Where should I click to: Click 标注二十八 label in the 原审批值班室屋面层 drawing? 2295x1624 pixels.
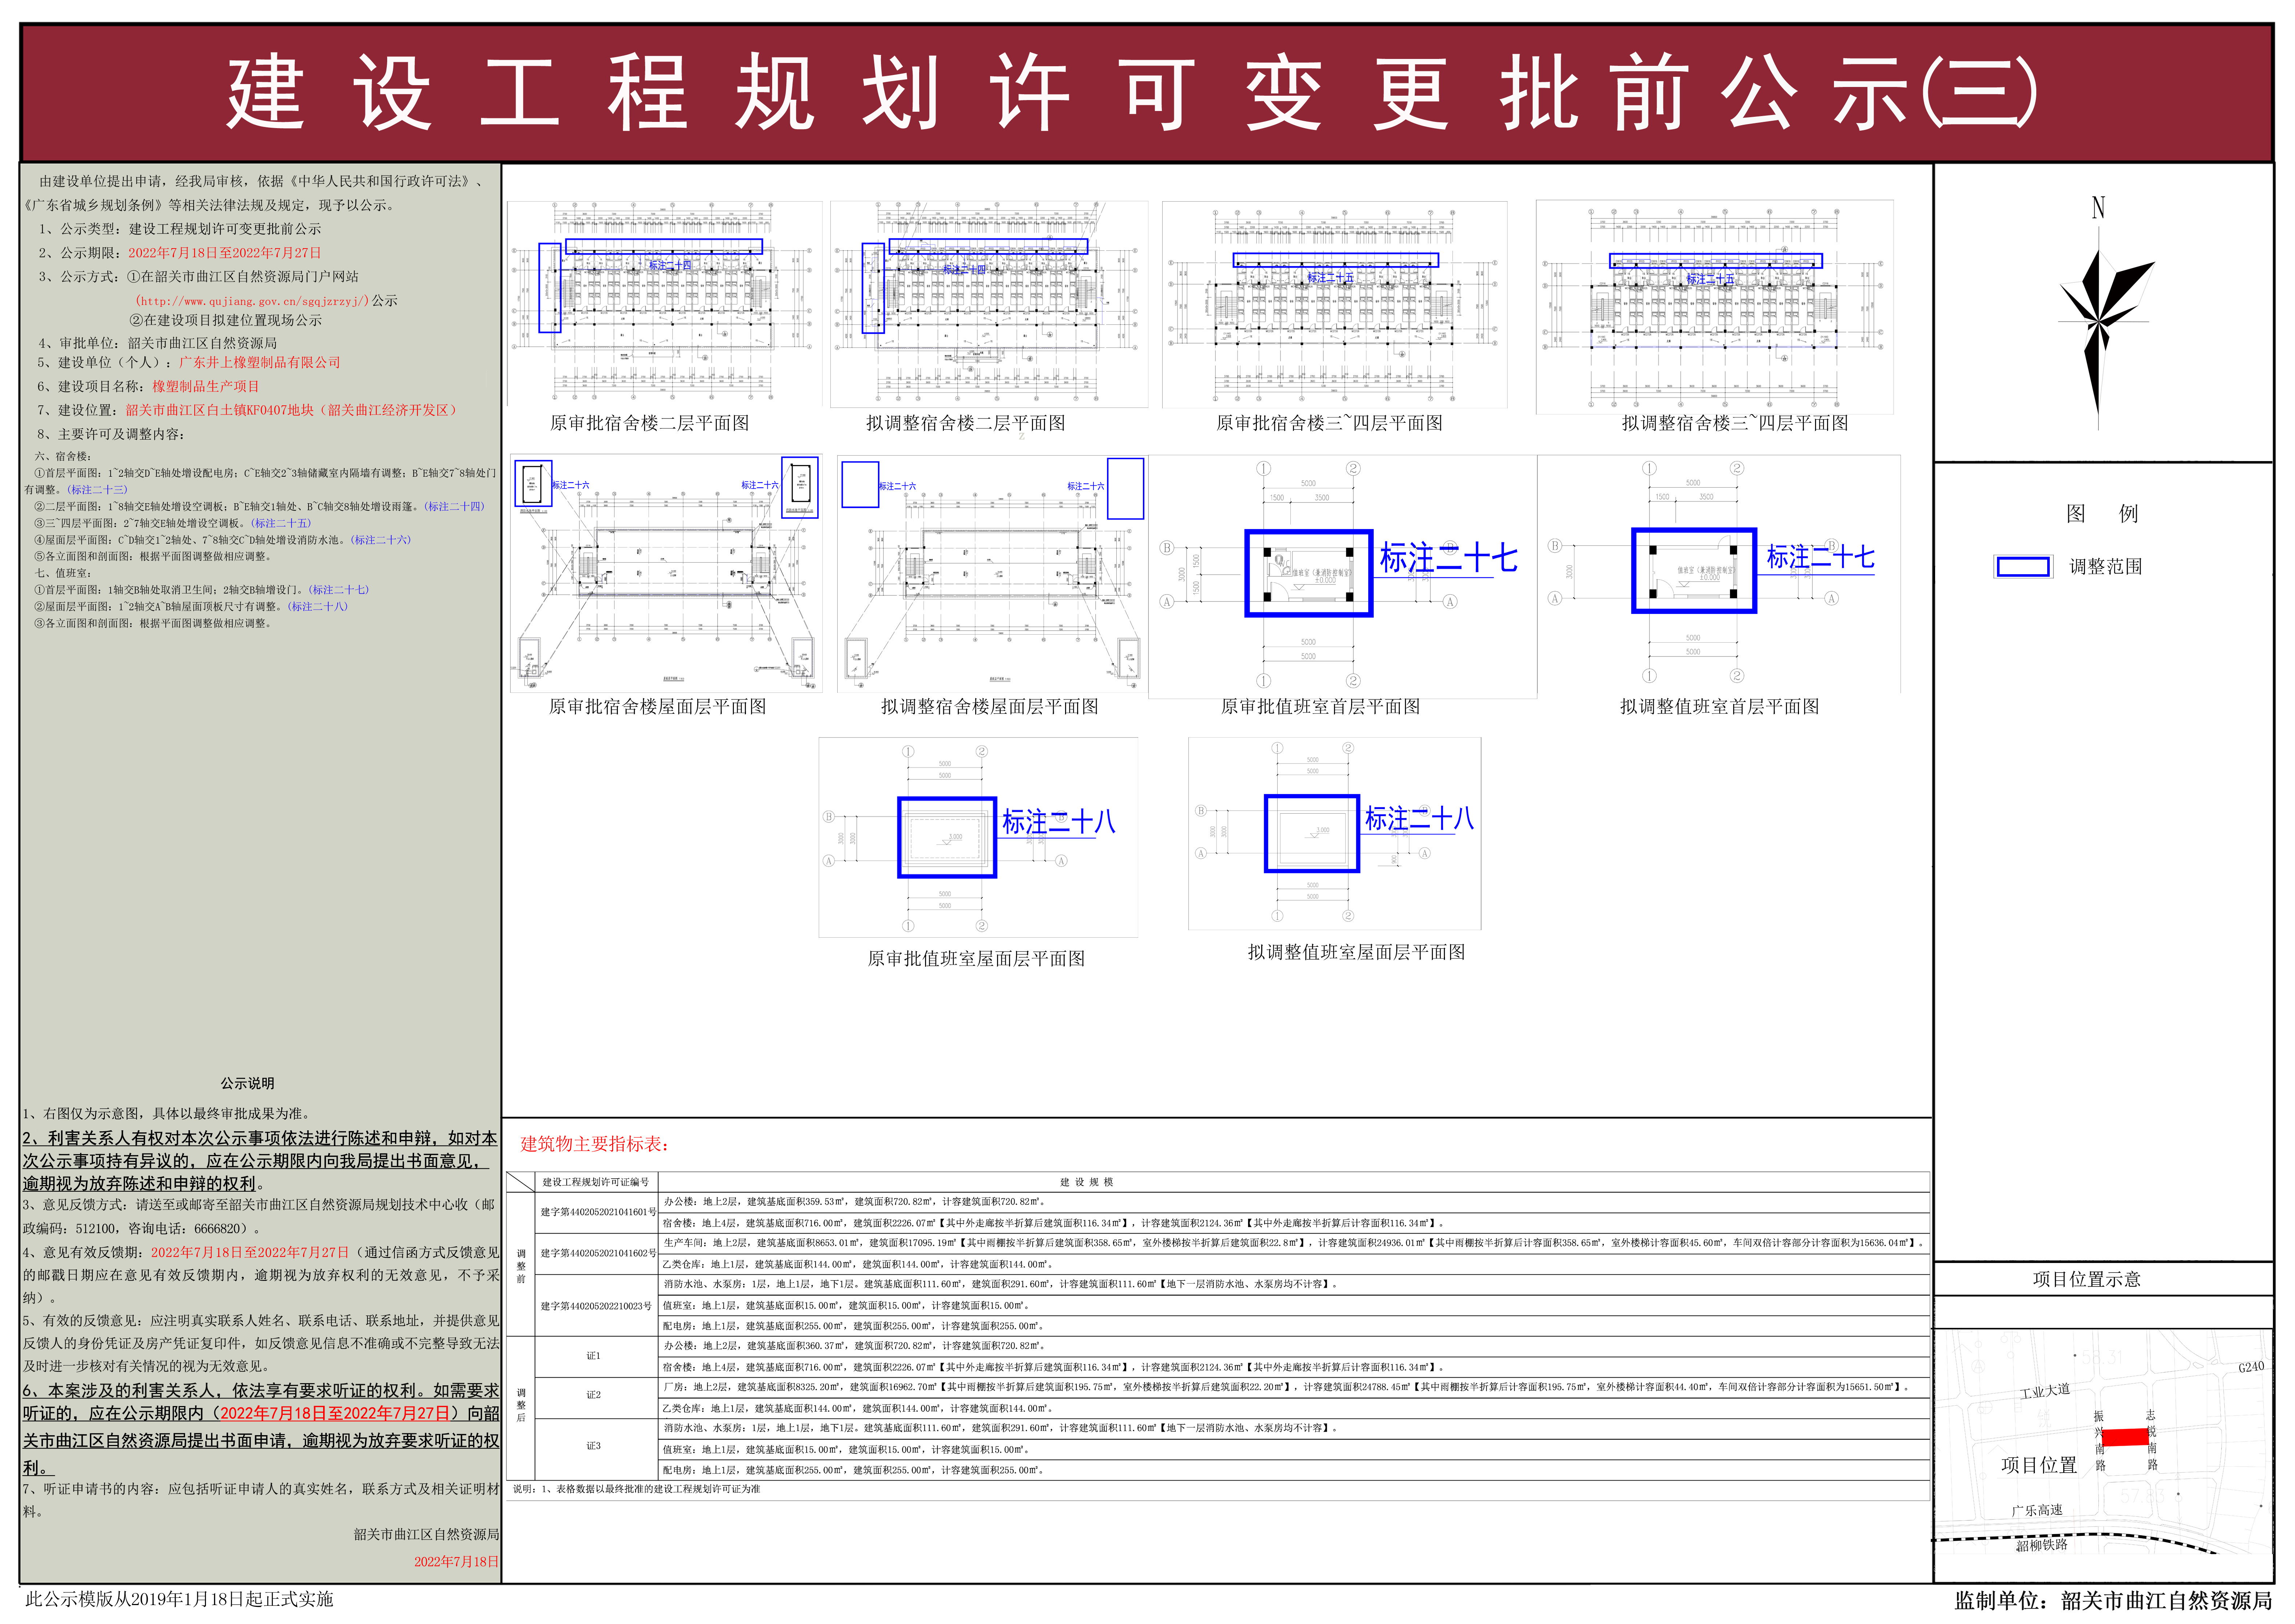[x=1058, y=822]
